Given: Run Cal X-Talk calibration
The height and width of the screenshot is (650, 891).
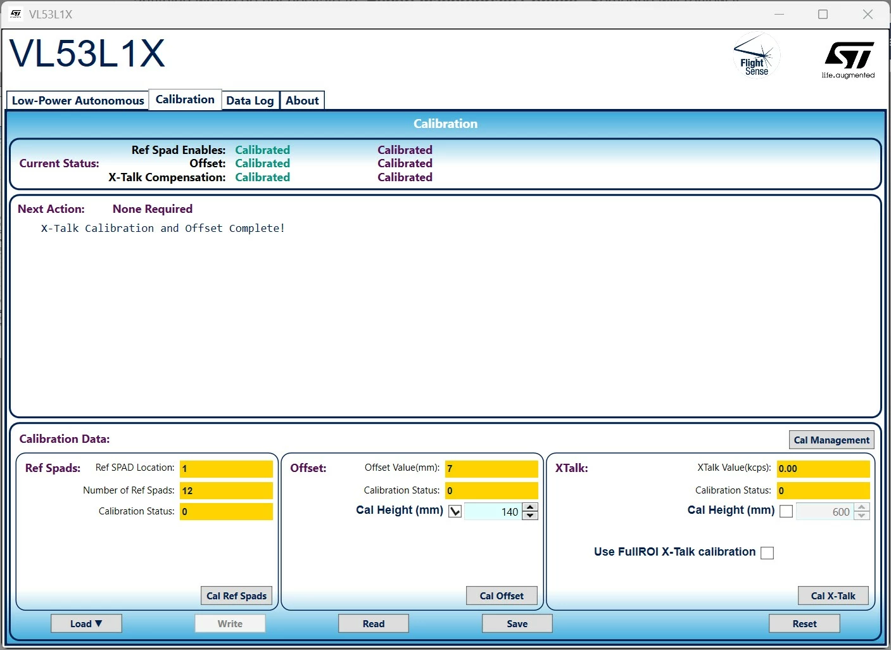Looking at the screenshot, I should pos(833,596).
